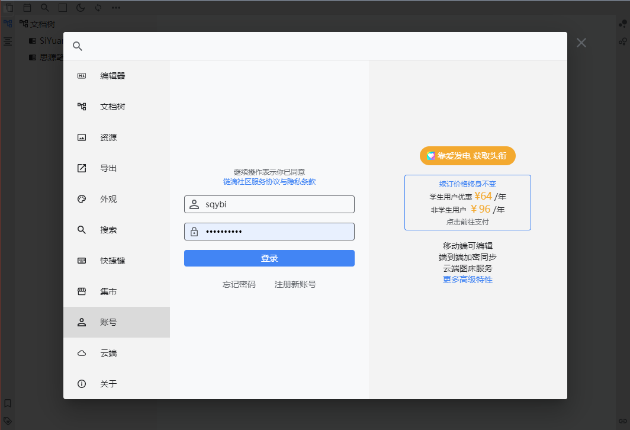The width and height of the screenshot is (630, 430).
Task: Click the search icon in top toolbar
Action: 45,8
